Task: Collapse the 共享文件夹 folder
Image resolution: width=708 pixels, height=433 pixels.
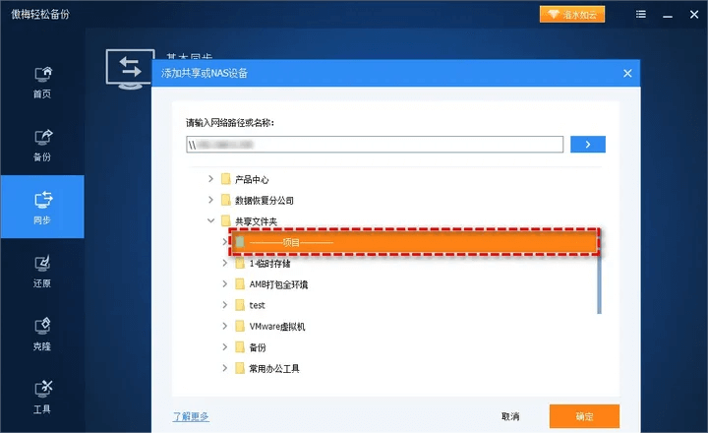Action: (x=210, y=221)
